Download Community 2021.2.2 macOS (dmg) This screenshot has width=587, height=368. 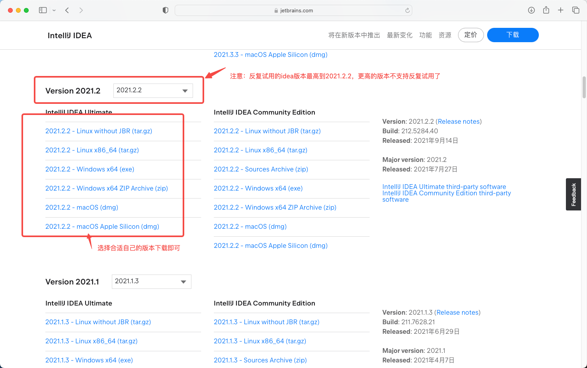point(250,226)
